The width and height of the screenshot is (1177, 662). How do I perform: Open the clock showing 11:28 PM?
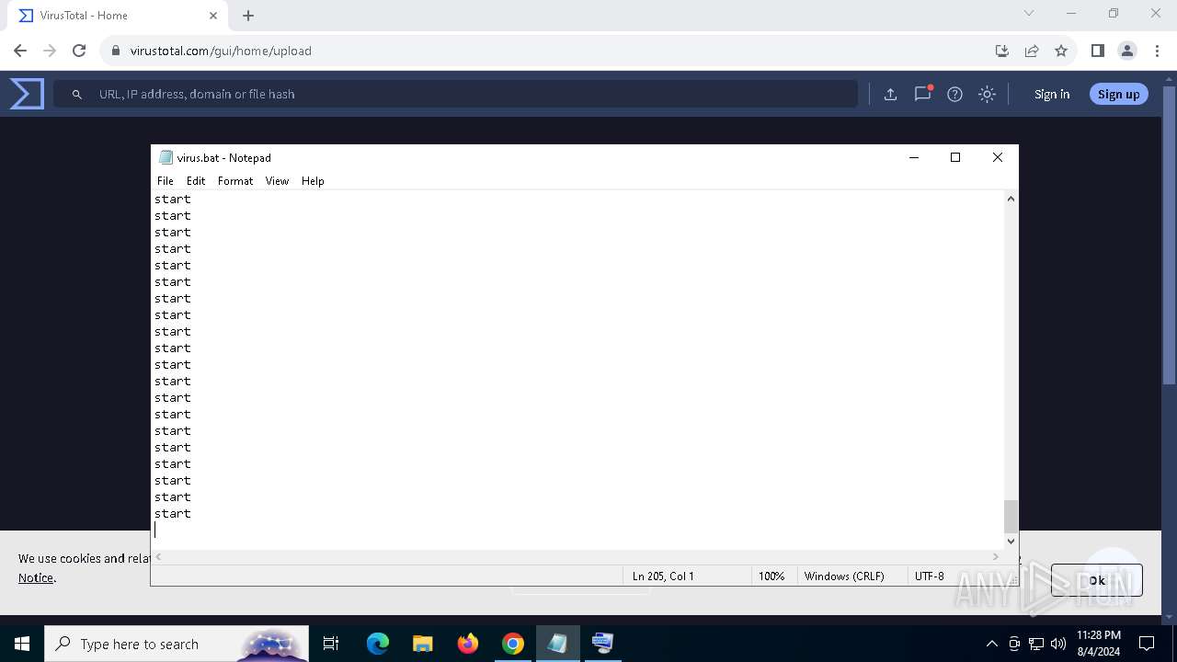pyautogui.click(x=1099, y=644)
